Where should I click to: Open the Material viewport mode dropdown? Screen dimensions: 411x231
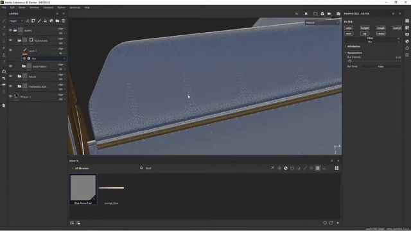coord(322,23)
